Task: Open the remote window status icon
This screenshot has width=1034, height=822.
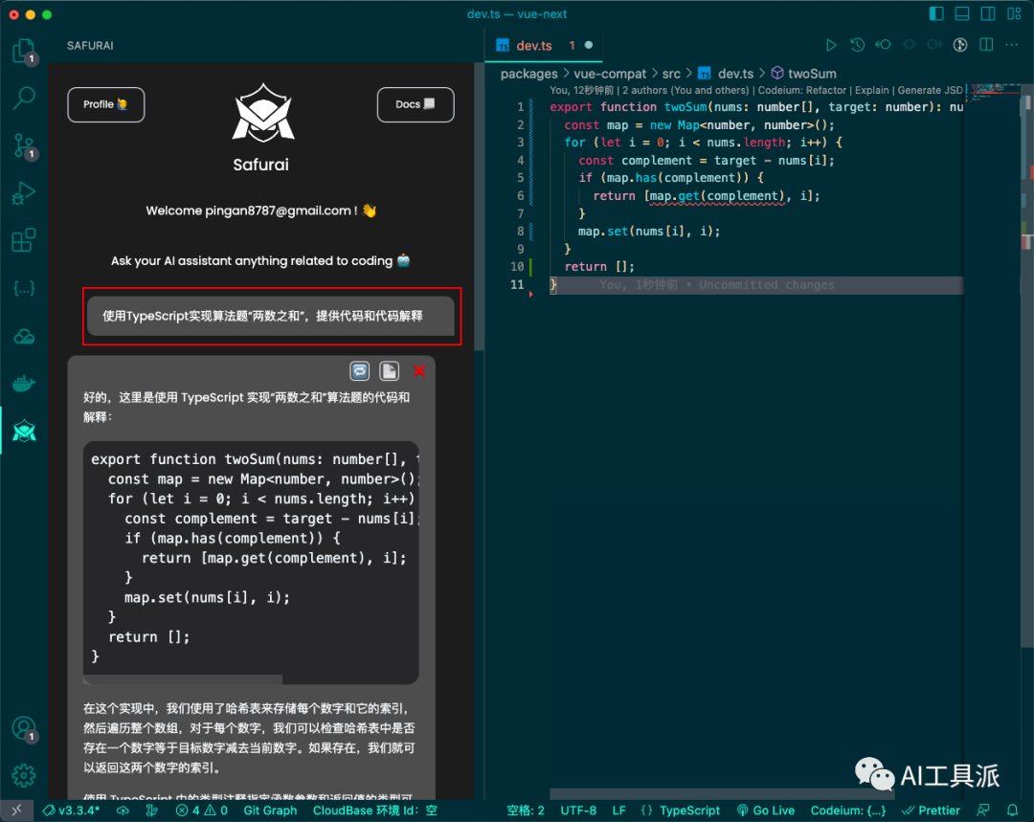Action: pyautogui.click(x=17, y=811)
